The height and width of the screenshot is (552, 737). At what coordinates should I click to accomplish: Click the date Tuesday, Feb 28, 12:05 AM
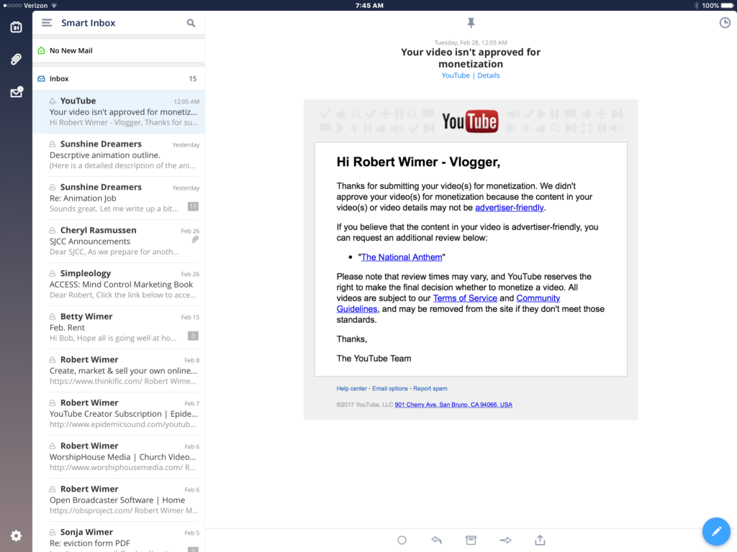click(x=471, y=42)
